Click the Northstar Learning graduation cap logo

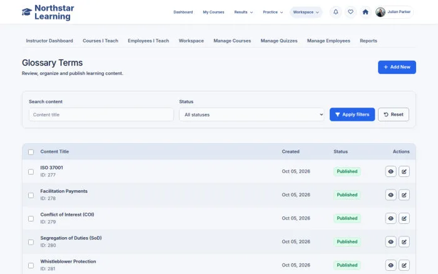click(27, 12)
